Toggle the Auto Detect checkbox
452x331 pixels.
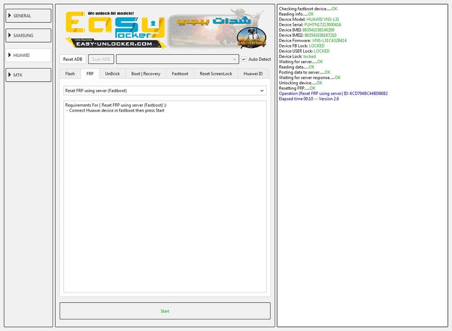tap(244, 59)
